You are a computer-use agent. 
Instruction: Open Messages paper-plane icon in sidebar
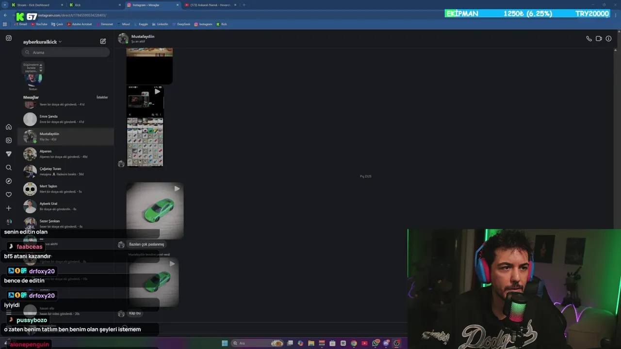(x=9, y=154)
